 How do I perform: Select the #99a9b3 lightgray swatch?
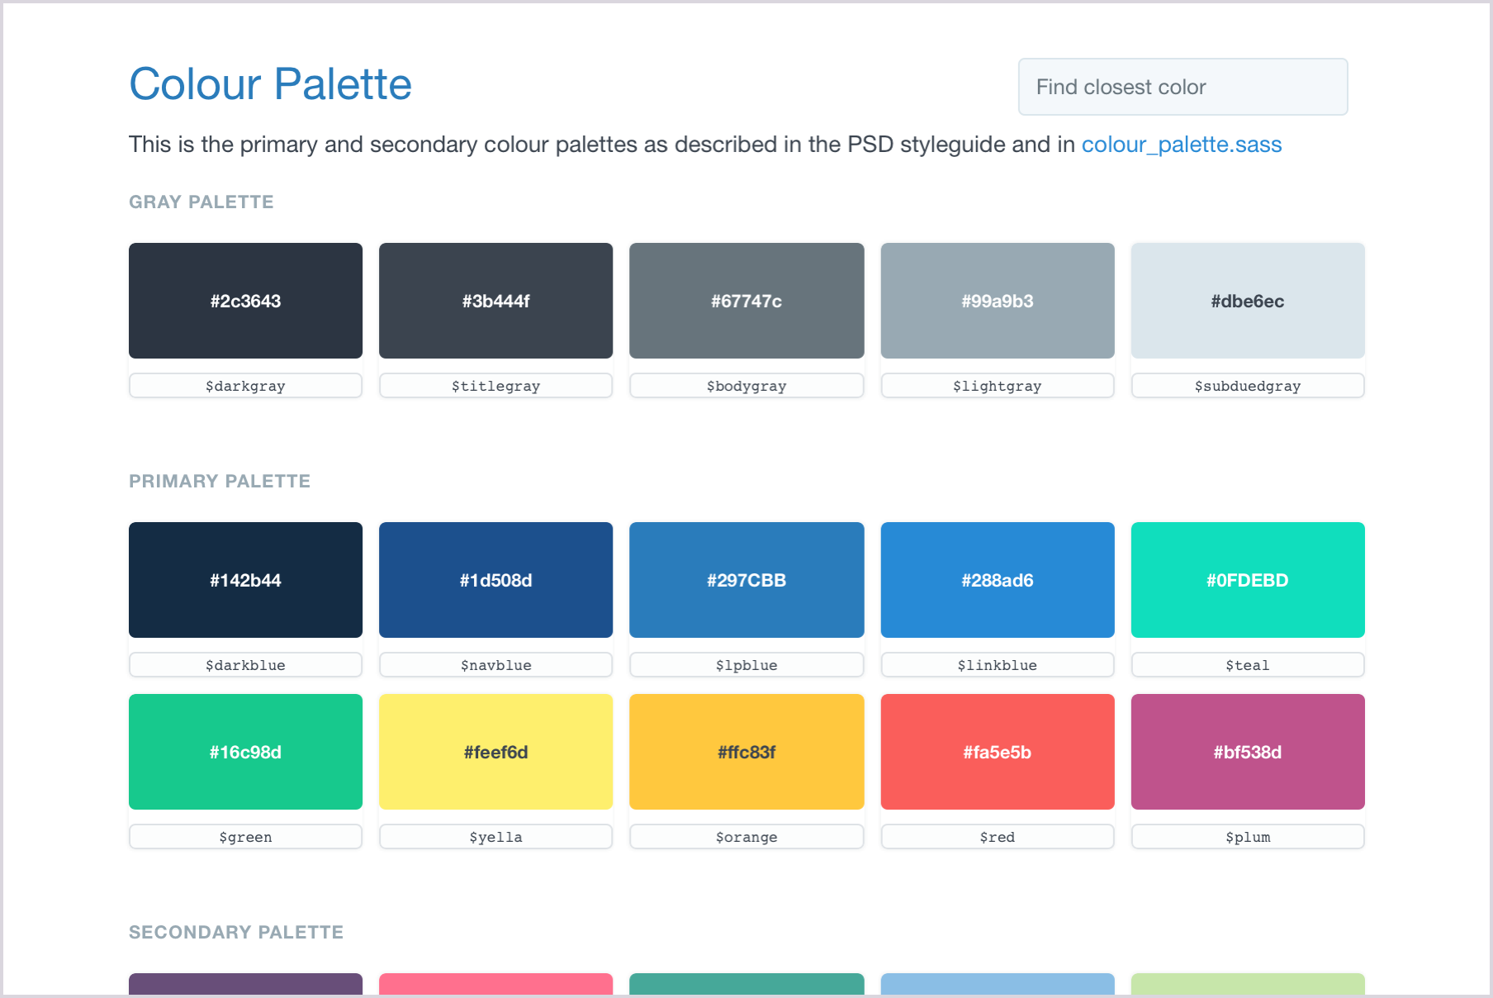tap(998, 301)
